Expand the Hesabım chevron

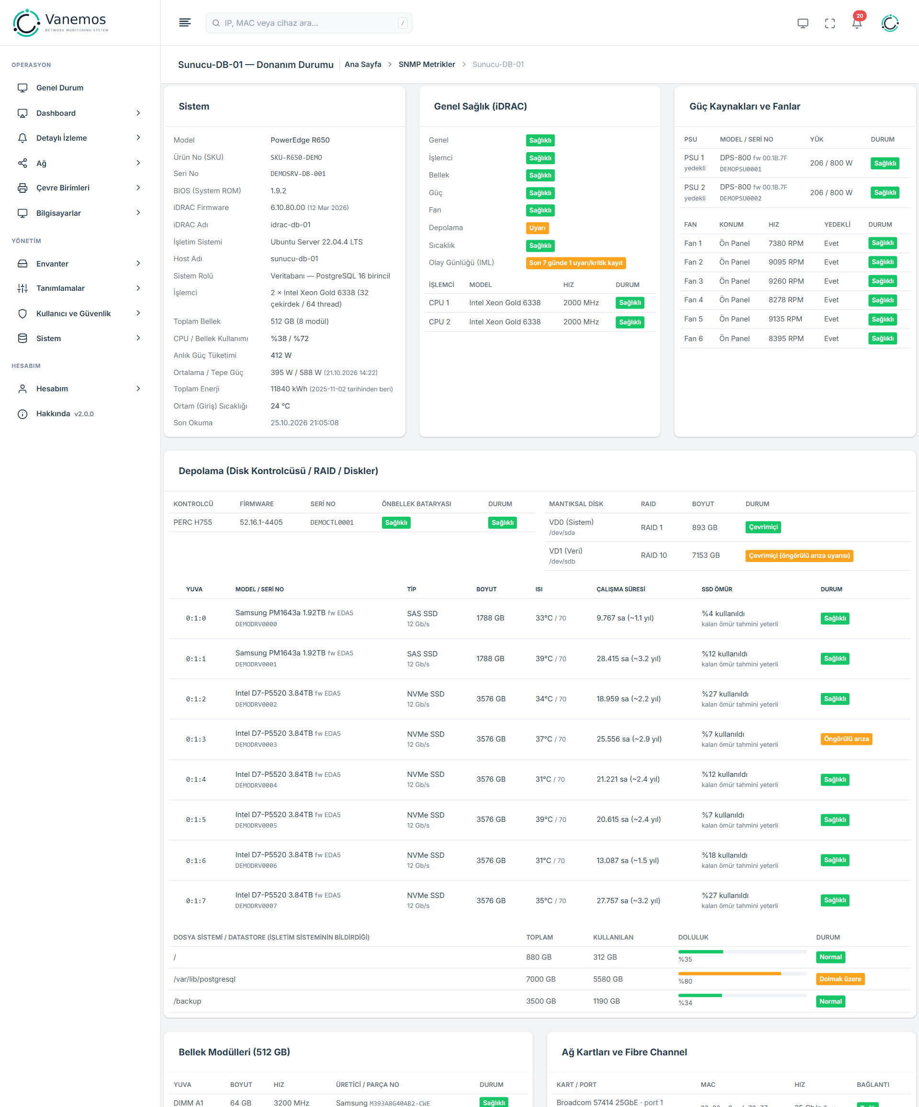138,389
